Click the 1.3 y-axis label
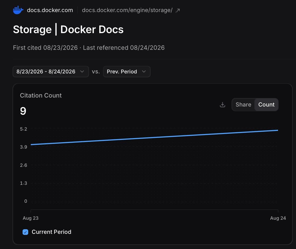This screenshot has width=296, height=249. [x=24, y=183]
